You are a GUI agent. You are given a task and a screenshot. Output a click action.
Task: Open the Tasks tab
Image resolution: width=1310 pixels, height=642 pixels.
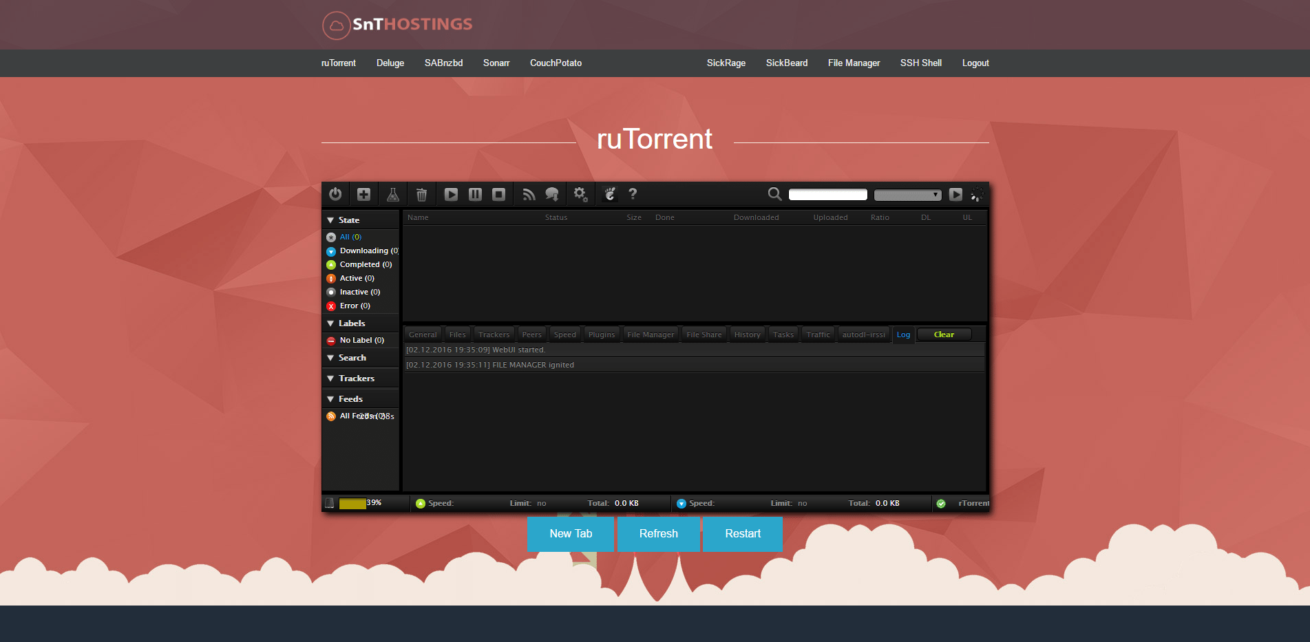pyautogui.click(x=783, y=334)
